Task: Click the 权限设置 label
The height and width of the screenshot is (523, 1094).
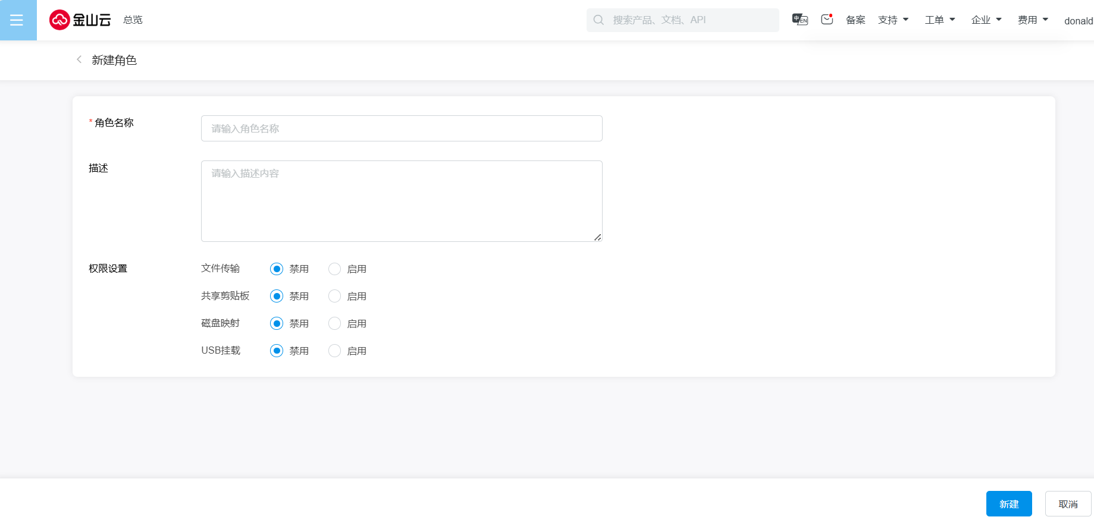Action: click(x=108, y=269)
